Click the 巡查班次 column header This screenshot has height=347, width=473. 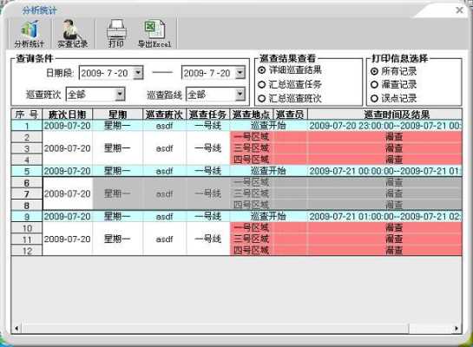tap(164, 115)
